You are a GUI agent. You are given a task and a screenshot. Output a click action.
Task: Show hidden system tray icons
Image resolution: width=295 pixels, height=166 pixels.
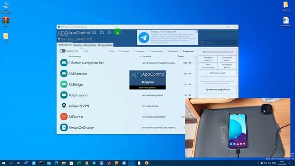point(258,163)
